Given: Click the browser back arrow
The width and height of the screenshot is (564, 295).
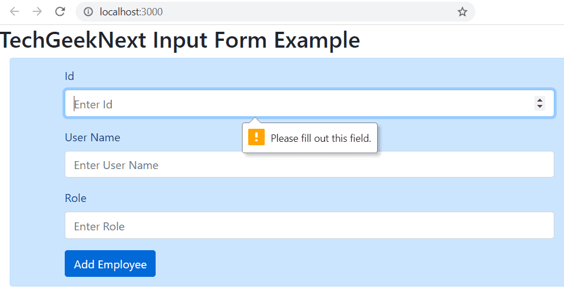Looking at the screenshot, I should (x=14, y=12).
